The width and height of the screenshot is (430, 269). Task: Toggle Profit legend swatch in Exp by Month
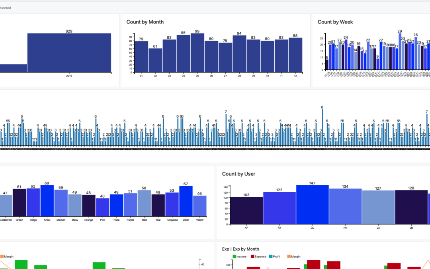pyautogui.click(x=271, y=256)
